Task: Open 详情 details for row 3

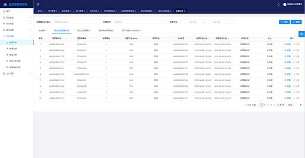Action: click(288, 56)
